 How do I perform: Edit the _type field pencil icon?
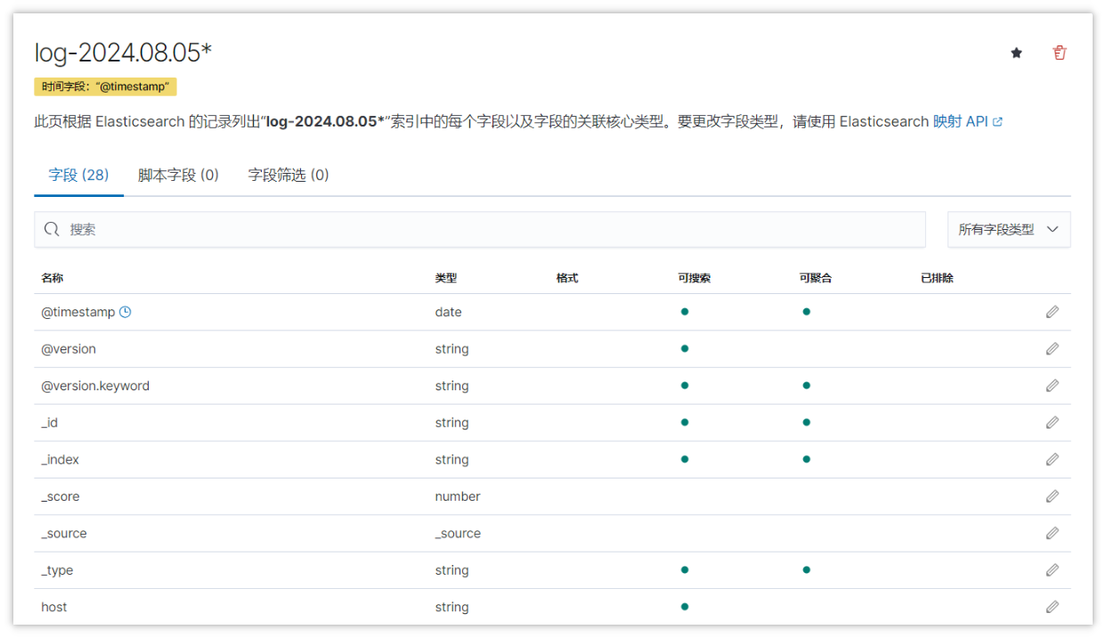pos(1053,570)
